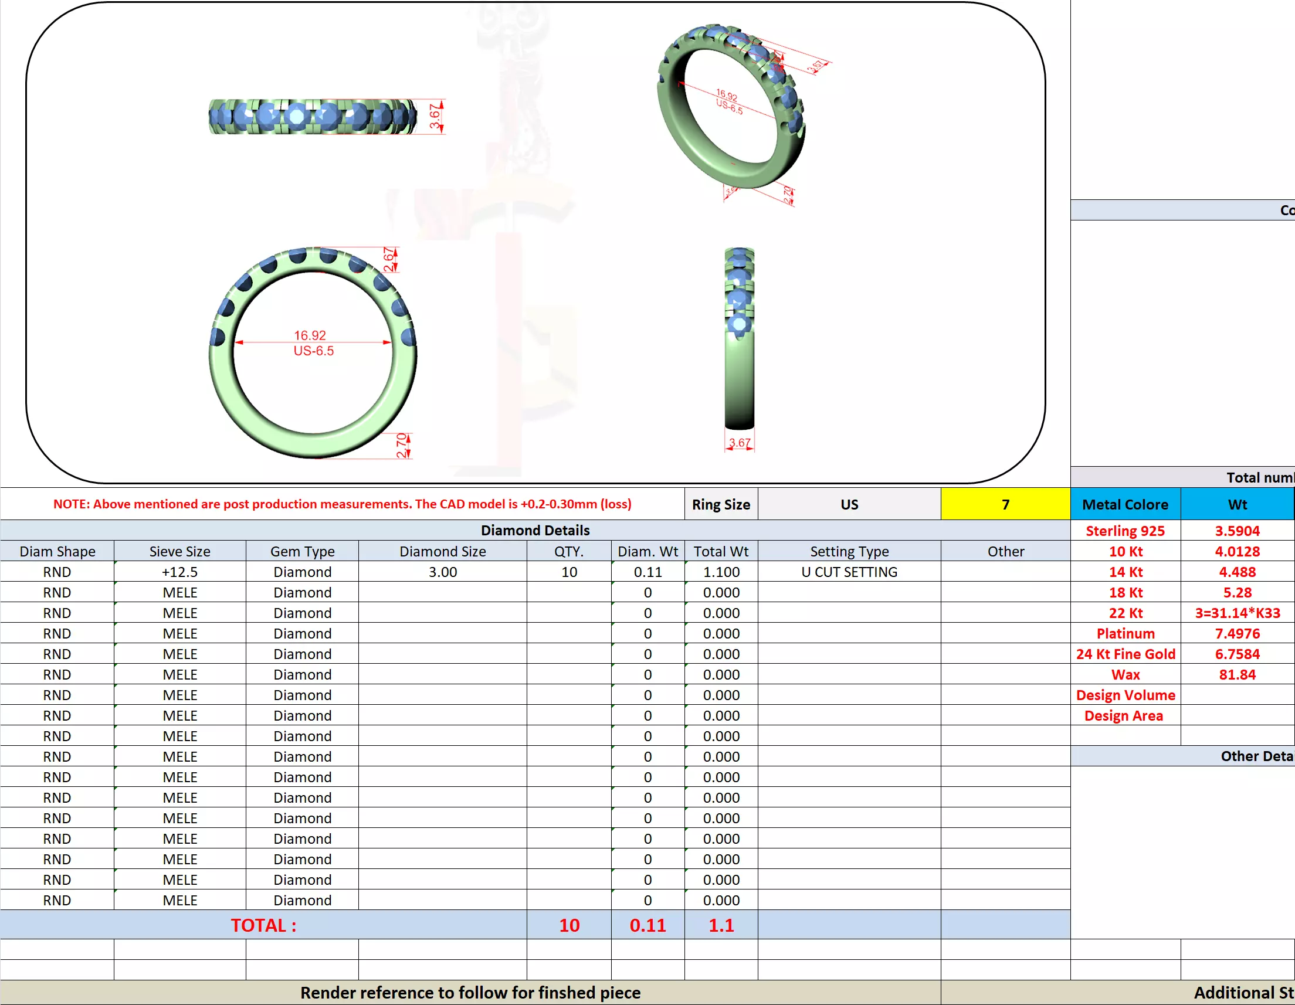
Task: Select the 18 Kt metal cell
Action: point(1126,592)
